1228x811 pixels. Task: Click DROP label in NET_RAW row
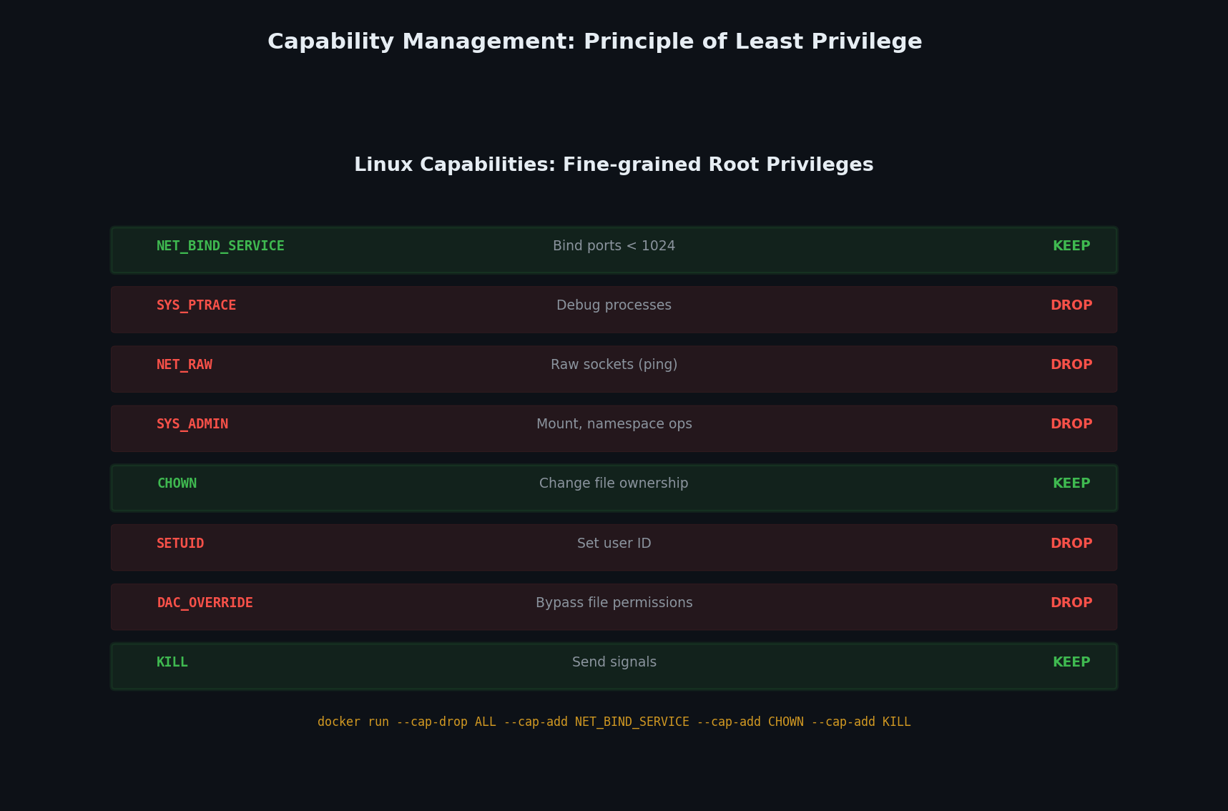(x=1071, y=365)
